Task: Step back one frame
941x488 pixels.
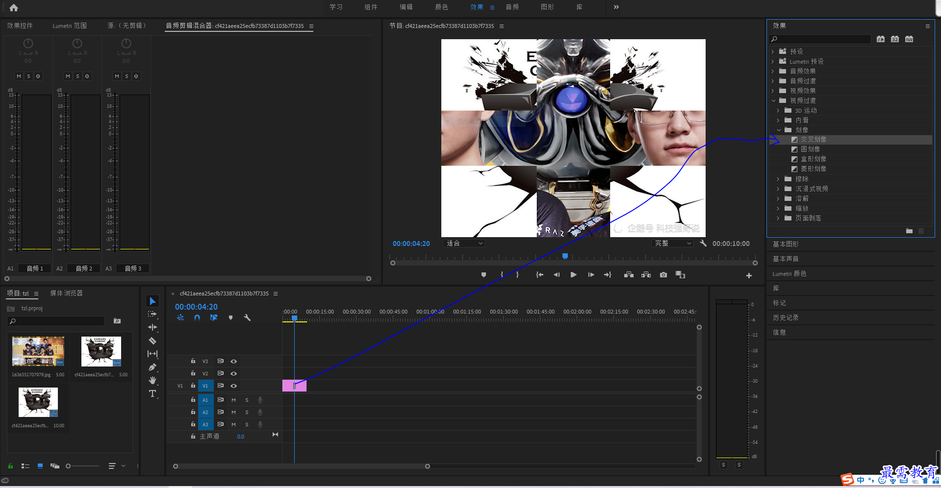Action: 557,275
